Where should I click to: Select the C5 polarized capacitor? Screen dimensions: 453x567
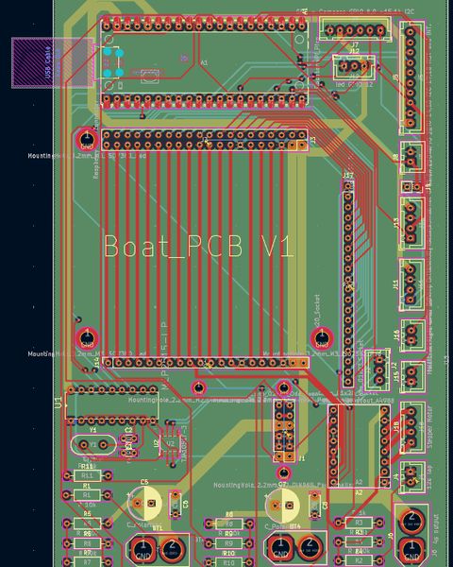tap(144, 503)
